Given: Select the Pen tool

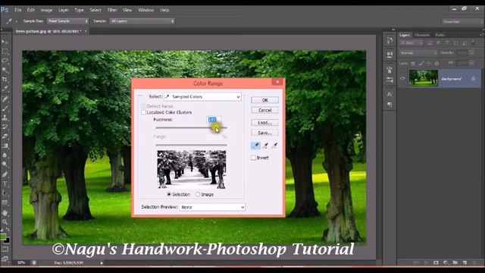Looking at the screenshot, I should click(5, 174).
